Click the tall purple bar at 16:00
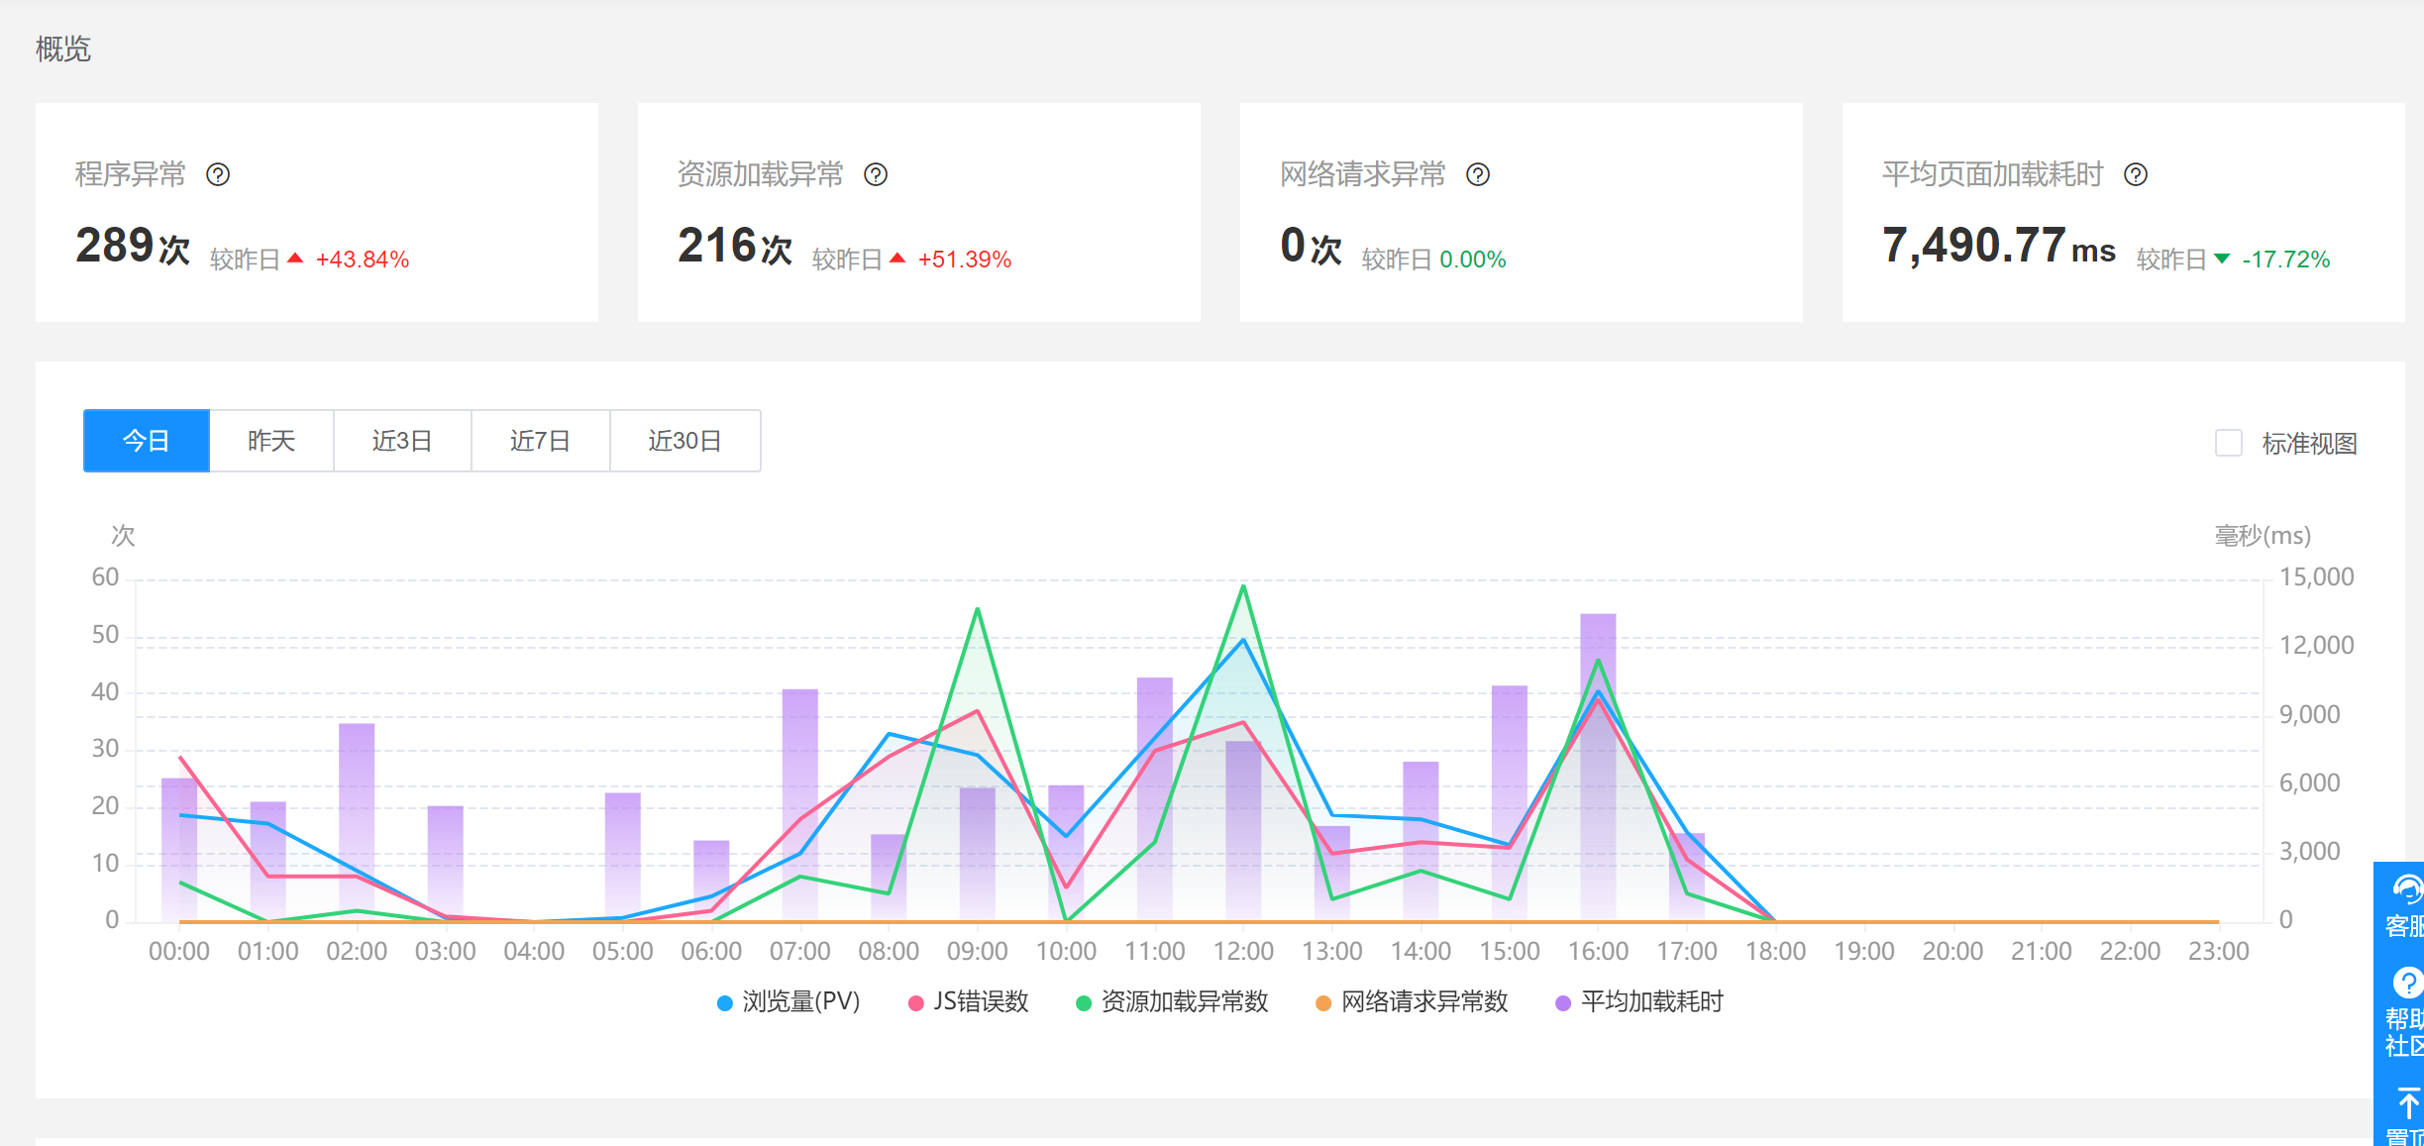 point(1598,634)
